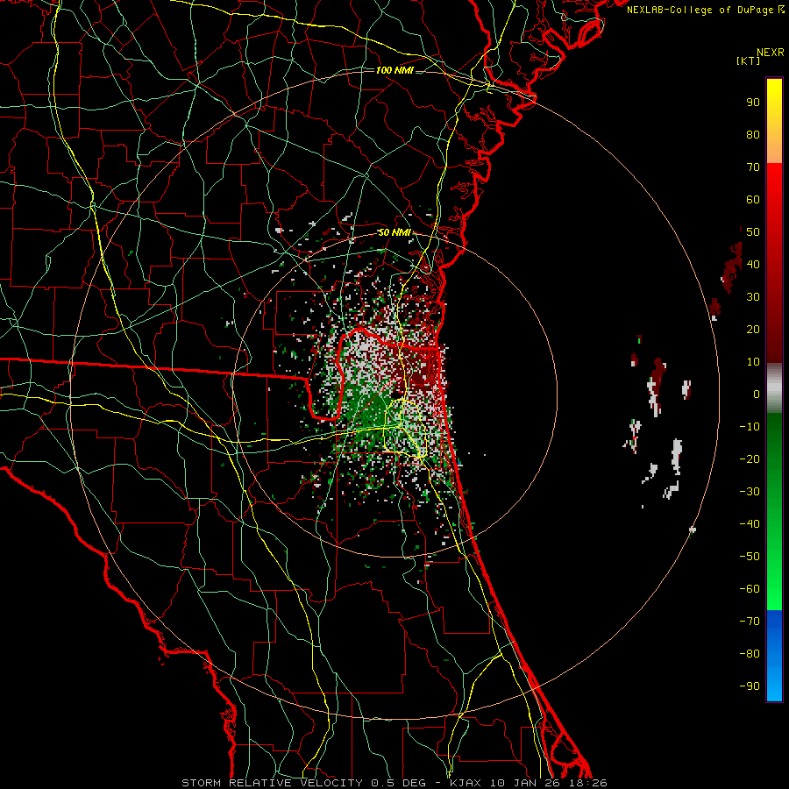This screenshot has width=789, height=789.
Task: Pick the blue bottom segment of color bar
Action: tap(774, 656)
